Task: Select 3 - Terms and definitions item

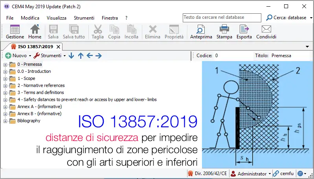Action: point(40,92)
